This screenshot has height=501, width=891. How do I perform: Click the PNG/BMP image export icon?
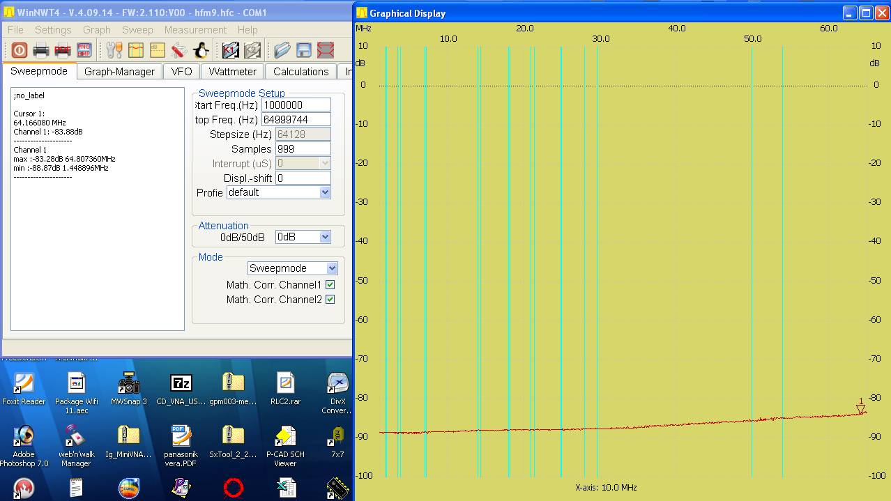pos(84,50)
